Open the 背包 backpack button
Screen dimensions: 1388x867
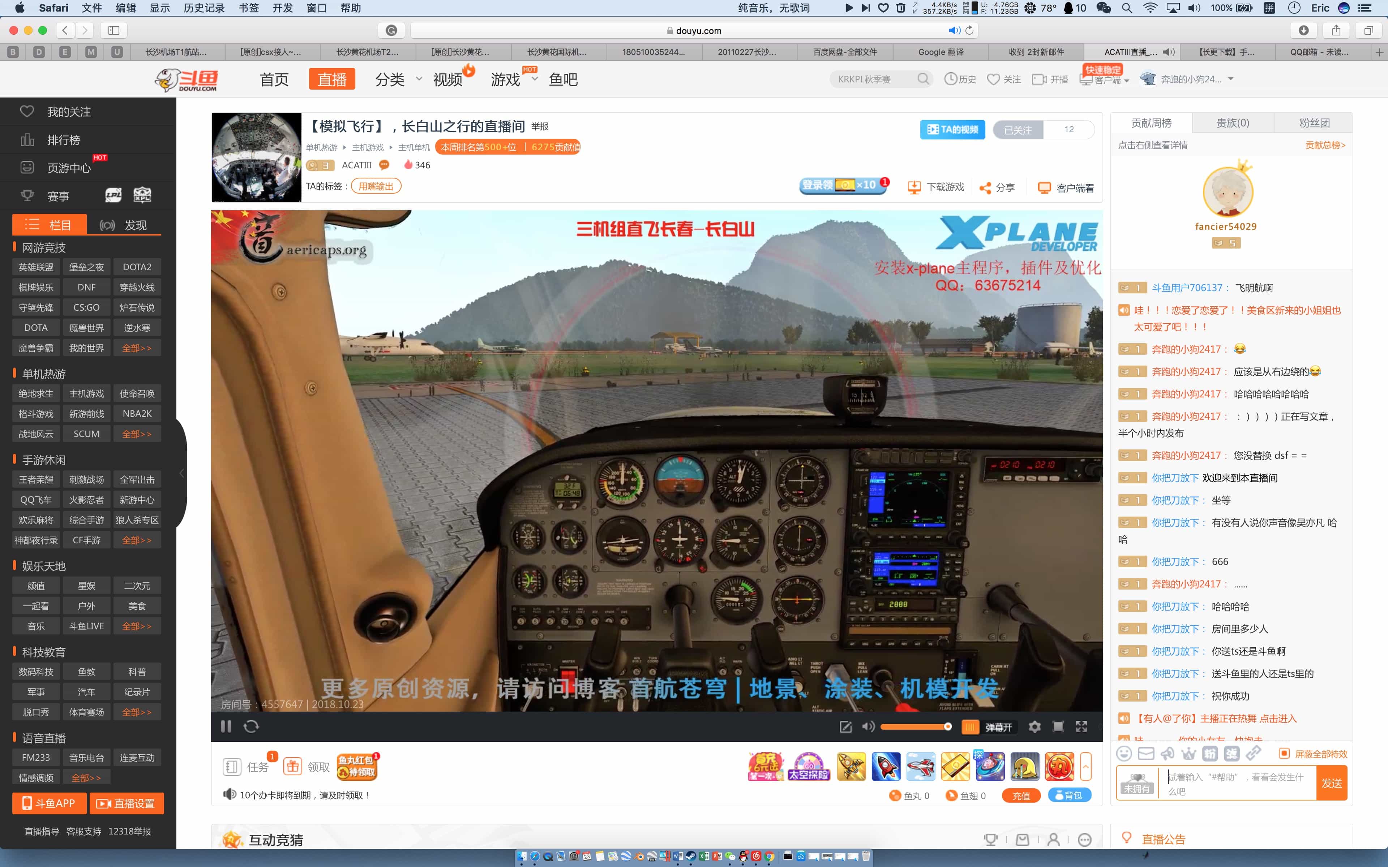1069,795
